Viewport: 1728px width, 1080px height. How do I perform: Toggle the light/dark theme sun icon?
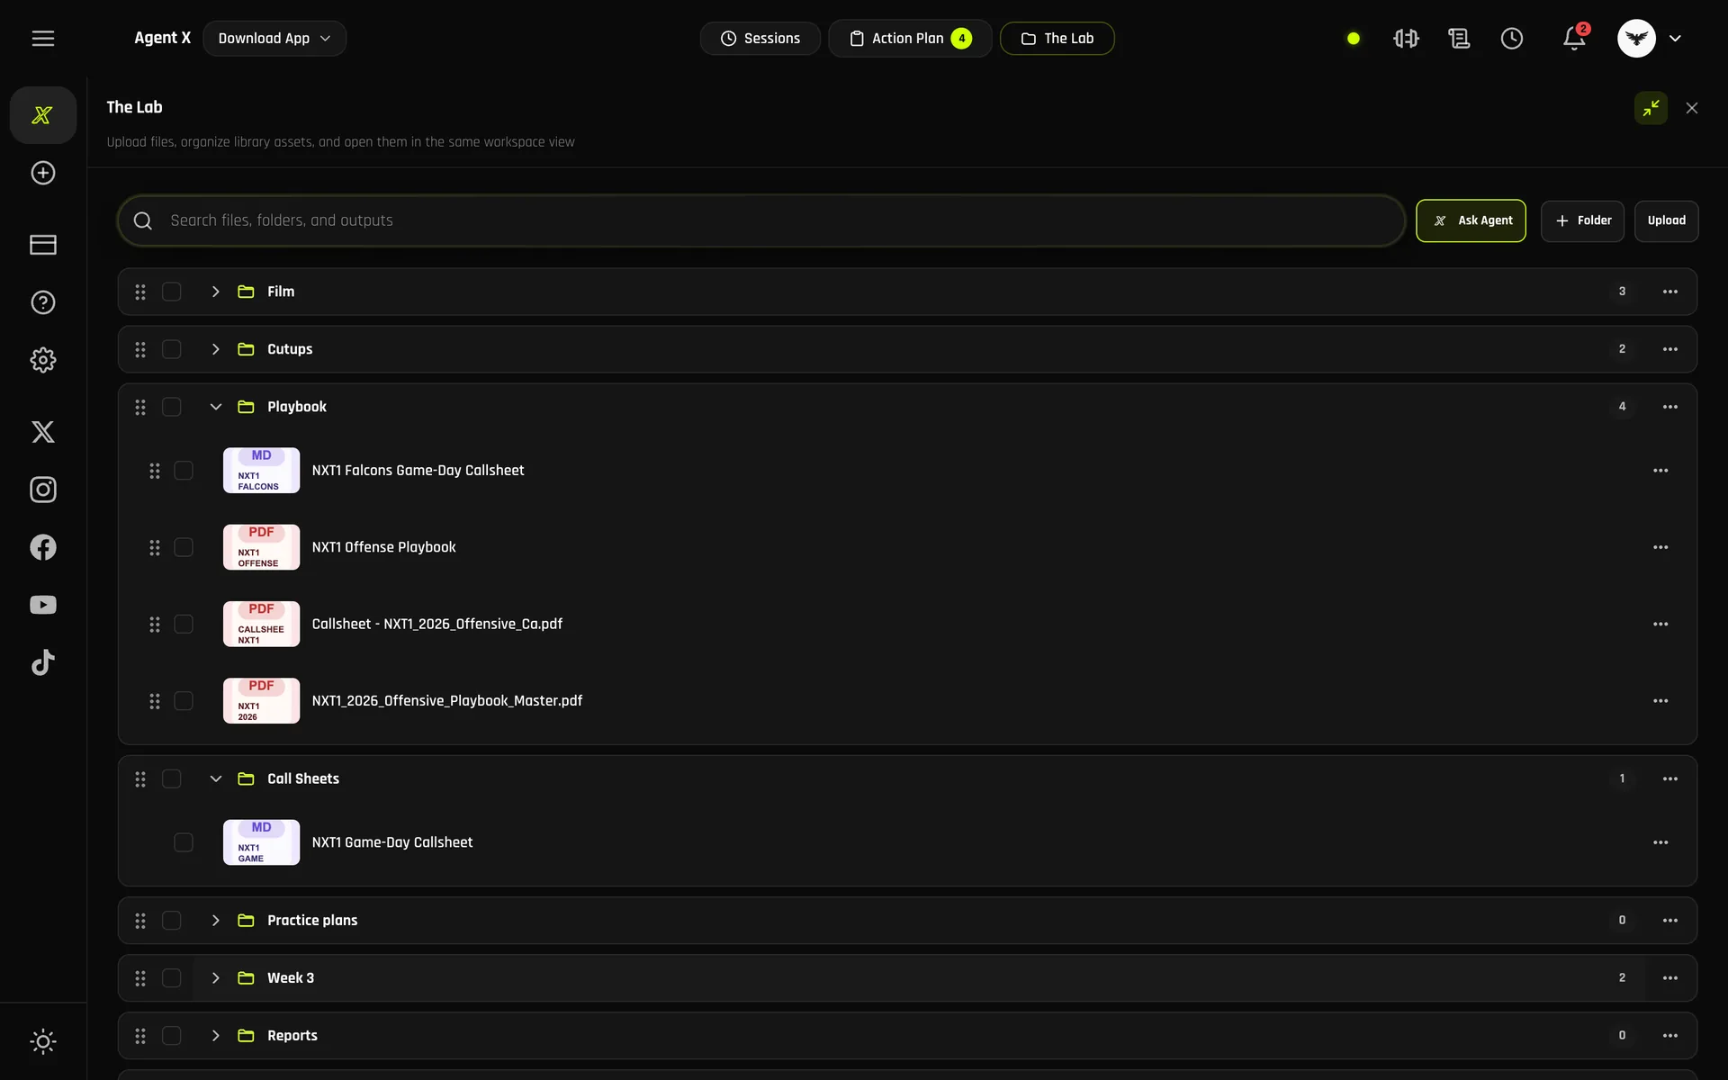pos(43,1041)
